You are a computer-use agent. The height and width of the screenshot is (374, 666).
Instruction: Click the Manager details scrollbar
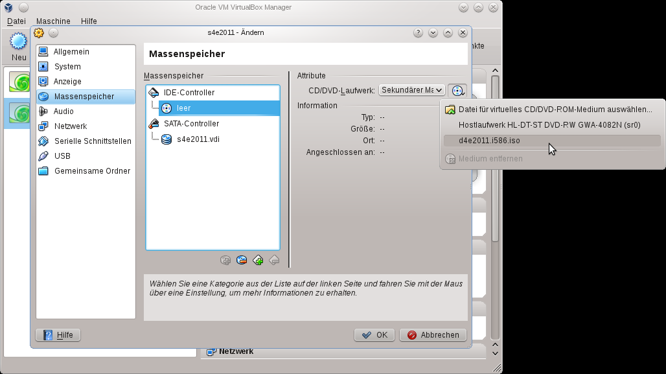click(x=495, y=159)
